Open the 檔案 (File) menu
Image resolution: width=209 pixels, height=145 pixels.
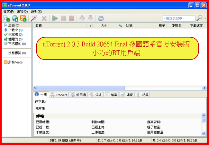click(x=8, y=11)
